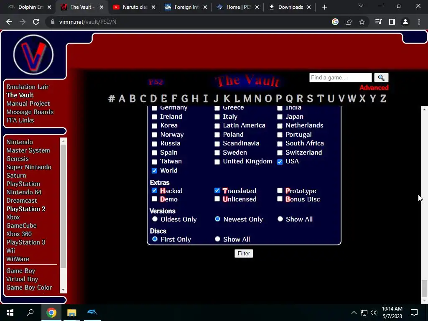This screenshot has height=321, width=428.
Task: Select Oldest Only versions radio
Action: 155,219
